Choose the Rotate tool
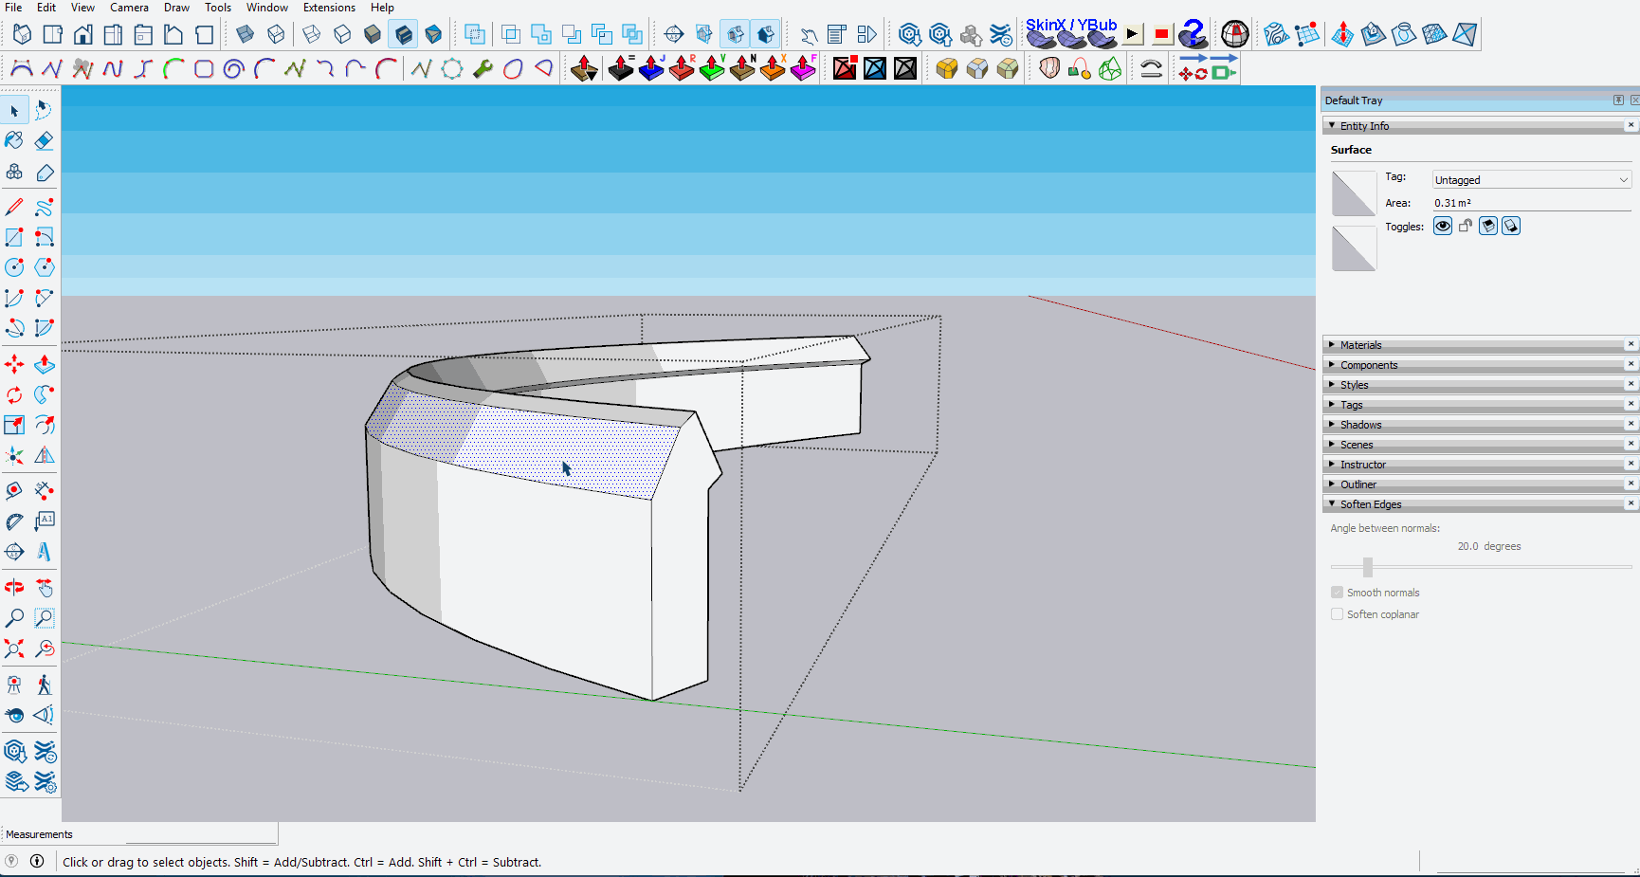Viewport: 1640px width, 877px height. 14,395
